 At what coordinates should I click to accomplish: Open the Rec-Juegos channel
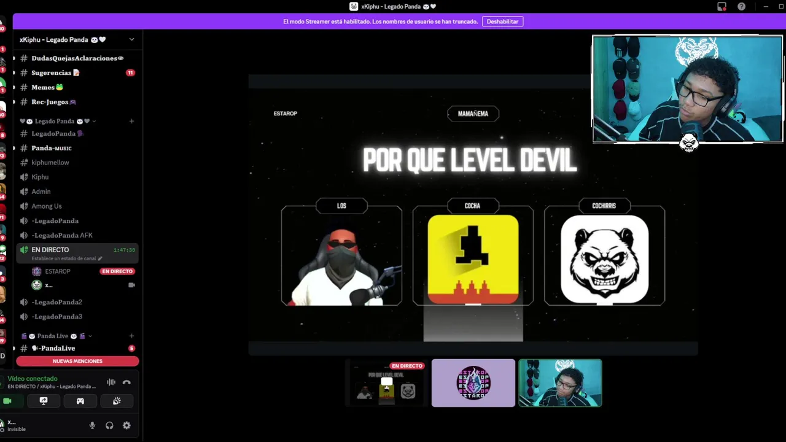pyautogui.click(x=77, y=102)
